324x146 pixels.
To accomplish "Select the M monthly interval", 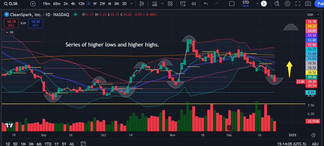I will point(109,4).
